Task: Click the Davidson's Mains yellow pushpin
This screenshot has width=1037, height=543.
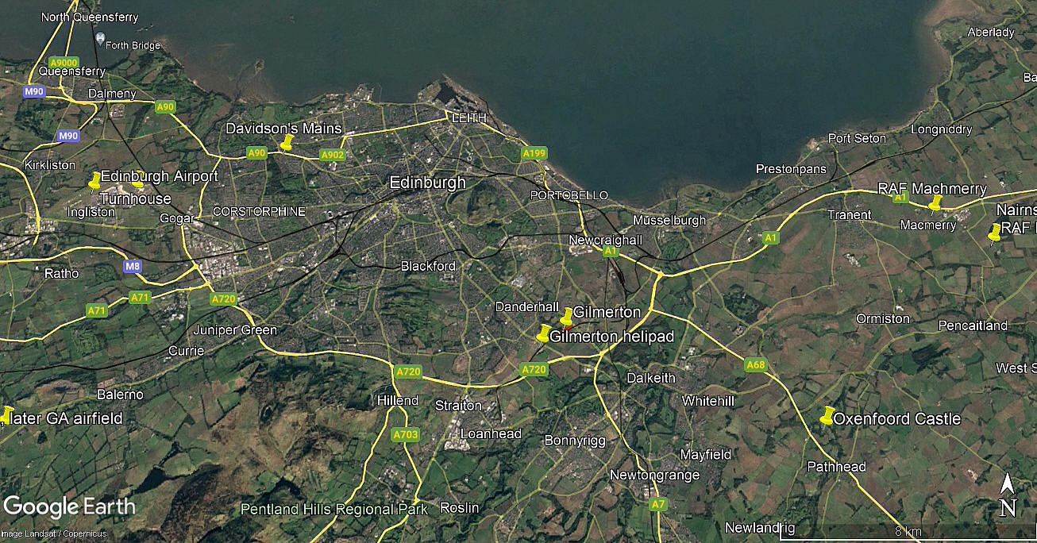Action: [x=287, y=142]
